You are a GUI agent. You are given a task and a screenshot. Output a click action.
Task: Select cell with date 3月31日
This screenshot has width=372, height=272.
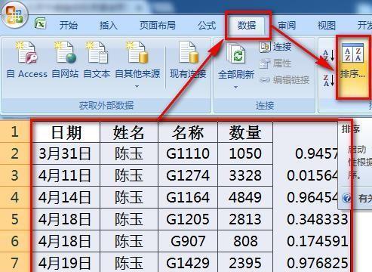66,153
